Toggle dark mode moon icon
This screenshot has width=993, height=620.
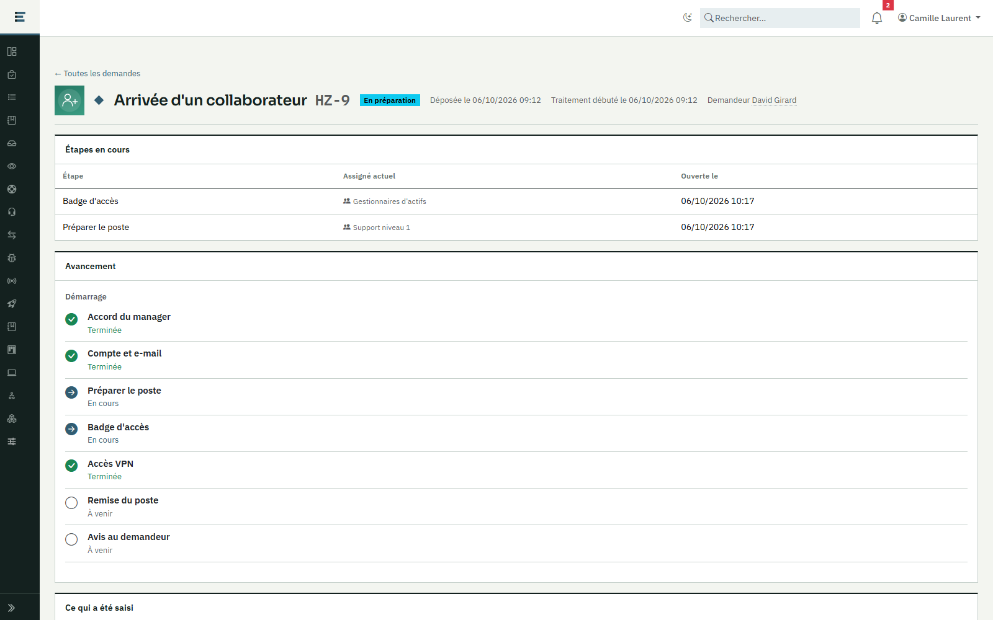click(x=687, y=18)
